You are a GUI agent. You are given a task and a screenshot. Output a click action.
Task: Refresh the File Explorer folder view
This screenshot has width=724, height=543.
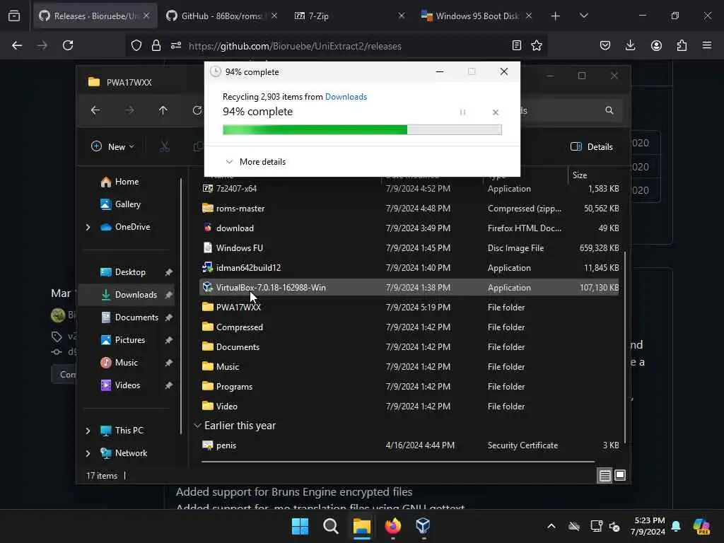[x=197, y=110]
